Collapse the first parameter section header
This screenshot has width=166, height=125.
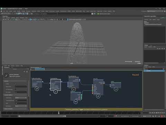pos(16,81)
